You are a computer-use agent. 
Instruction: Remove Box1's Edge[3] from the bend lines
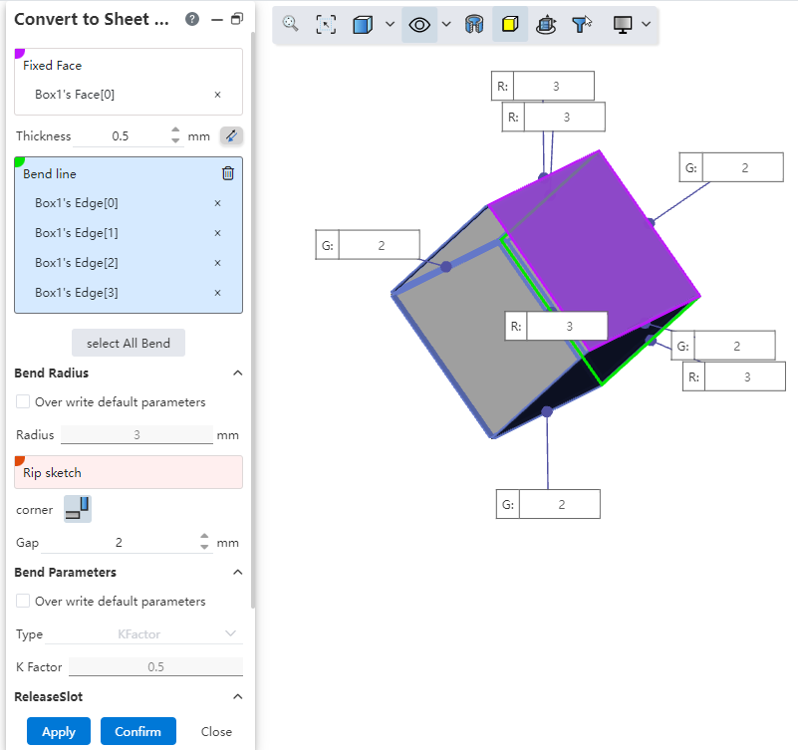(x=217, y=293)
